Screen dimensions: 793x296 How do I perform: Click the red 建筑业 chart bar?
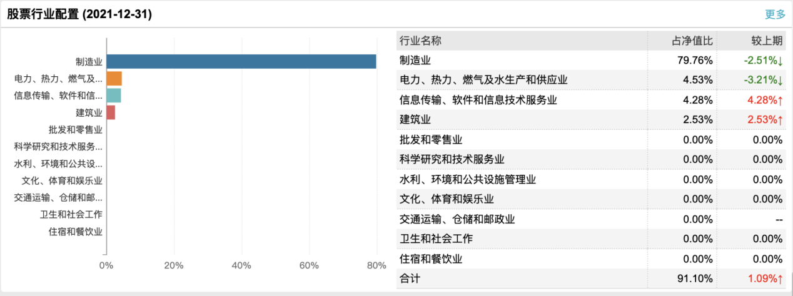coord(111,112)
